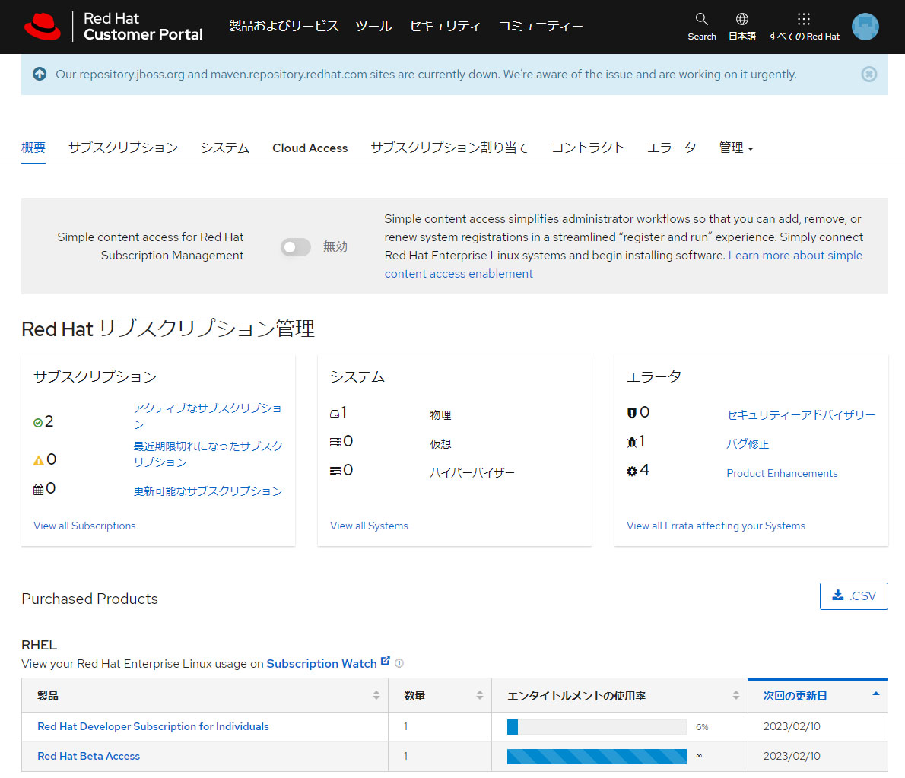Click the hypervisor icon next to ハイパーバイザー

[x=335, y=471]
